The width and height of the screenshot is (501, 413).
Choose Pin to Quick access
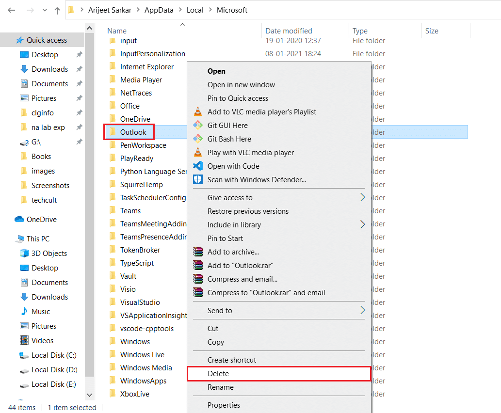pyautogui.click(x=238, y=98)
